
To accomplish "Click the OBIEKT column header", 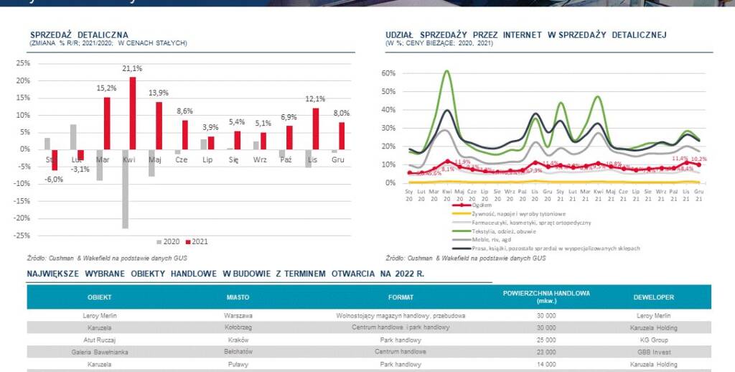I will (99, 297).
